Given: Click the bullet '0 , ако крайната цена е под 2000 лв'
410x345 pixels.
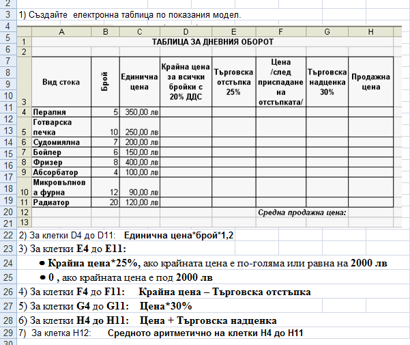Looking at the screenshot, I should coord(126,277).
